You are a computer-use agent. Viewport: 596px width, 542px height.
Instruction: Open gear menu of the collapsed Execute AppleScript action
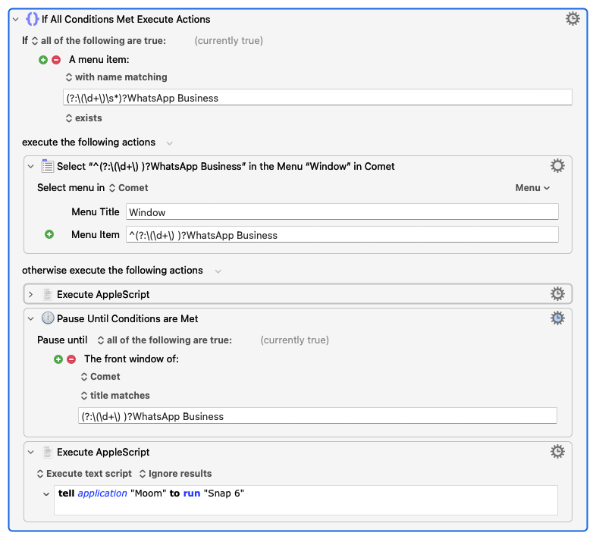click(x=557, y=294)
